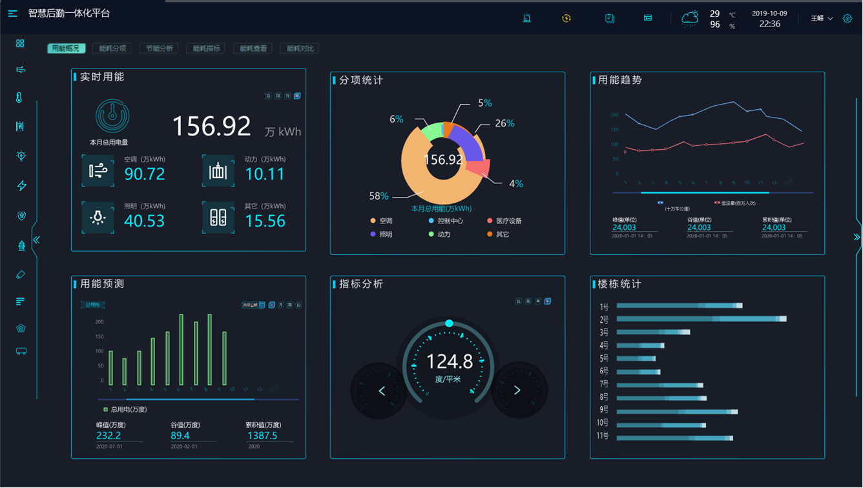Screen dimensions: 863x488
Task: Toggle 总用电(万度) legend in forecast chart
Action: tap(125, 409)
